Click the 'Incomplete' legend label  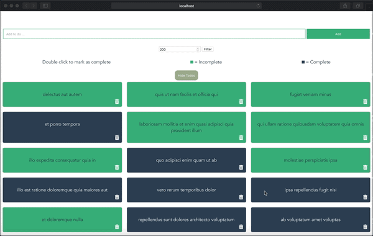[210, 62]
